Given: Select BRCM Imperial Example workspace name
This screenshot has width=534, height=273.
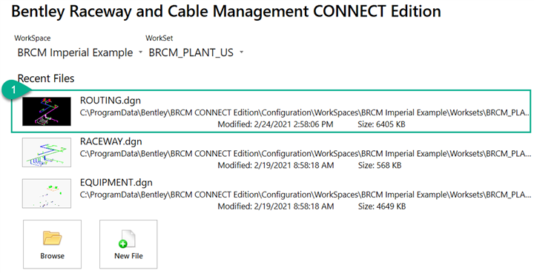Looking at the screenshot, I should point(75,53).
